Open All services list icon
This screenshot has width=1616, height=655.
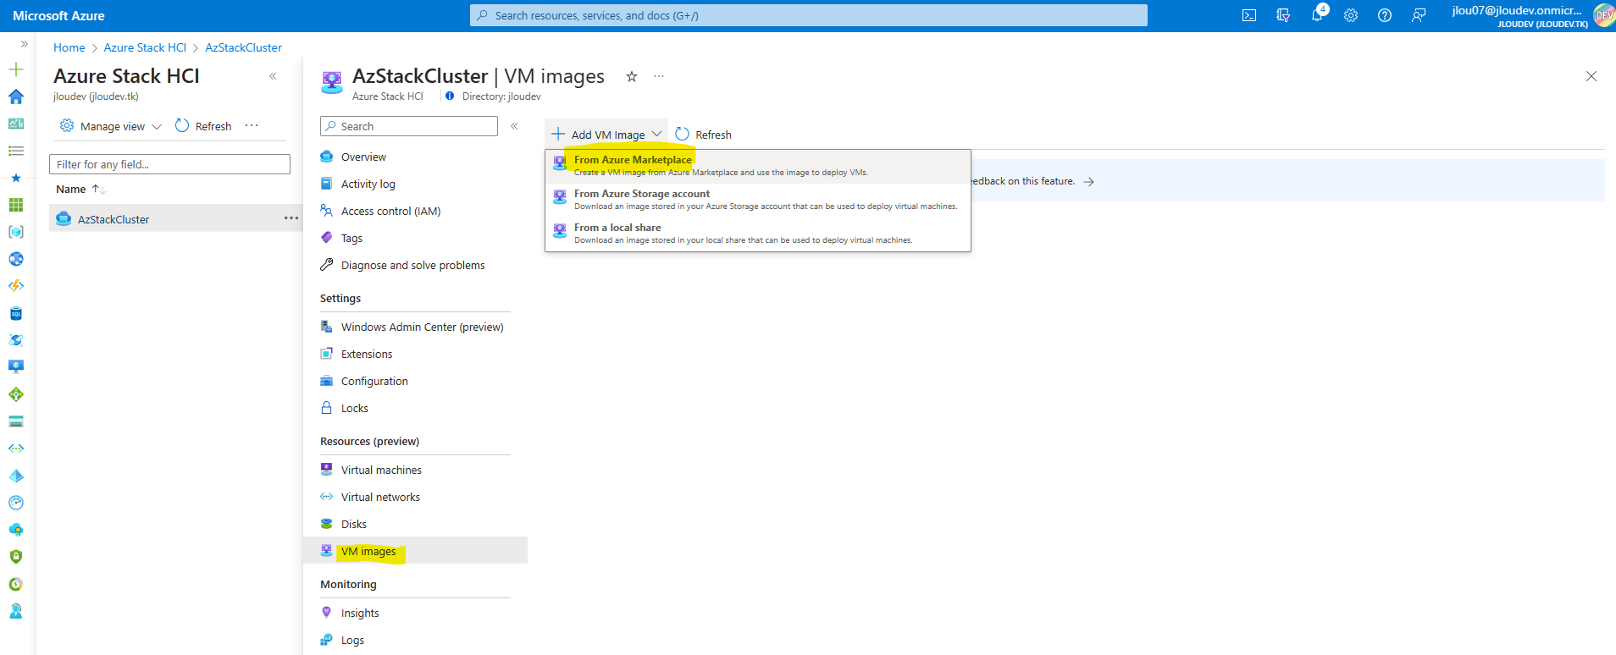[x=16, y=151]
